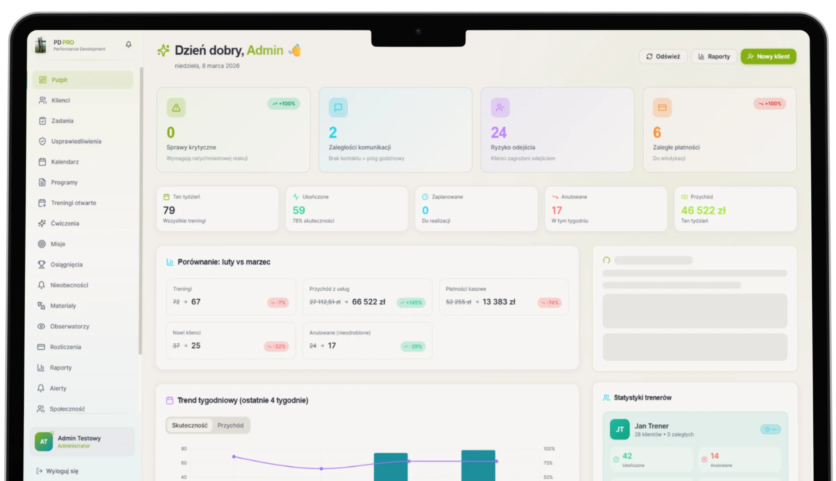Image resolution: width=836 pixels, height=481 pixels.
Task: Click the '46 522 zł' revenue value
Action: click(703, 210)
